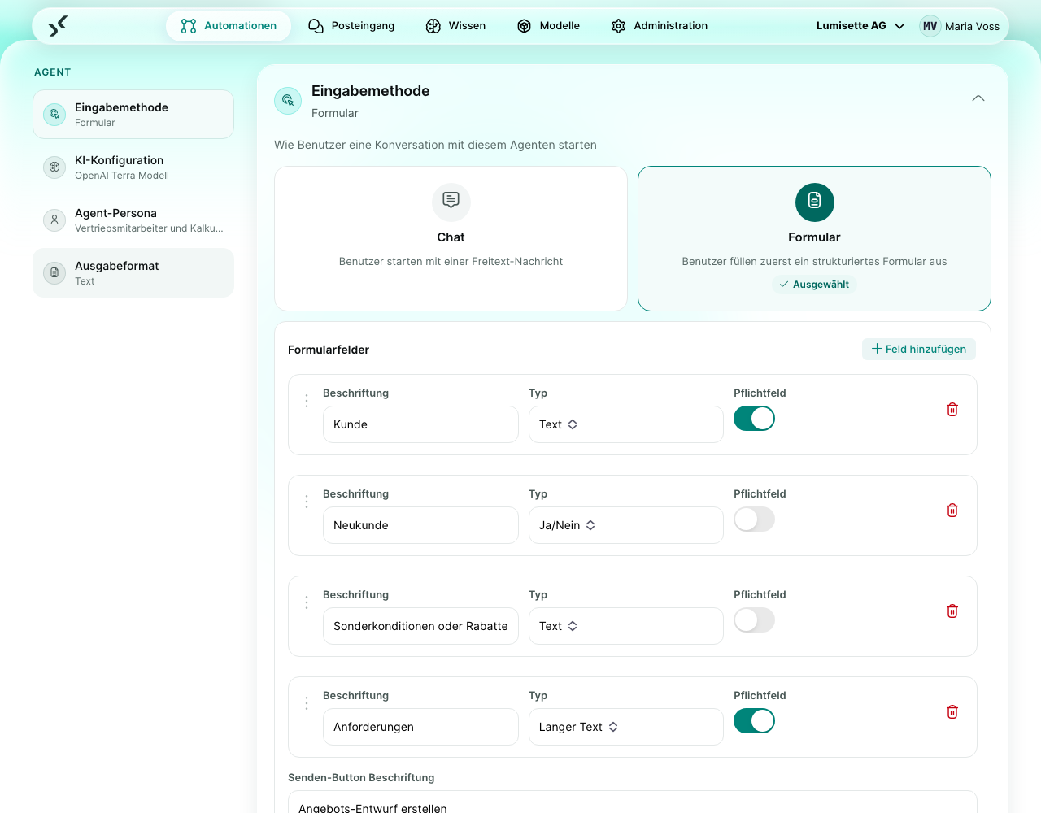
Task: Delete the Kunde form field
Action: click(952, 410)
